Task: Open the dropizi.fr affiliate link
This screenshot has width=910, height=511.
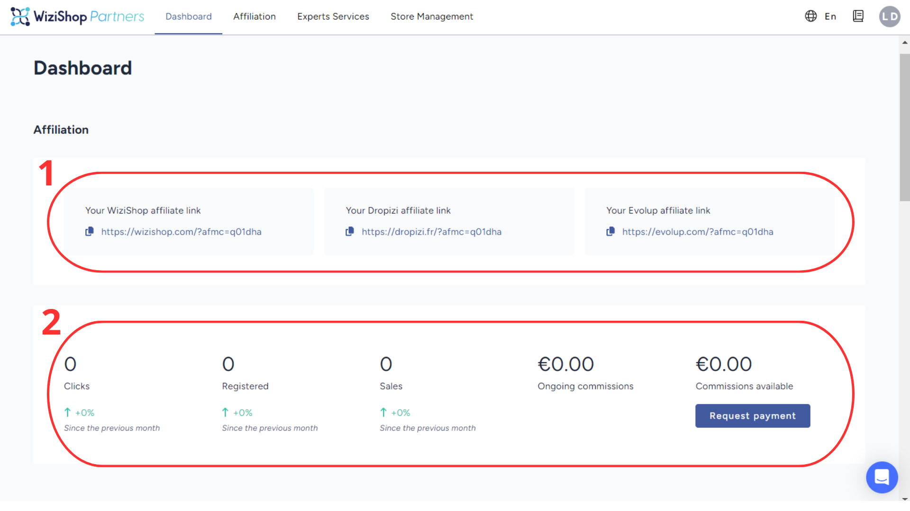Action: coord(431,232)
